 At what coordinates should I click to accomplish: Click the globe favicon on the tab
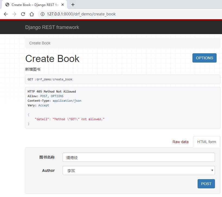click(7, 5)
